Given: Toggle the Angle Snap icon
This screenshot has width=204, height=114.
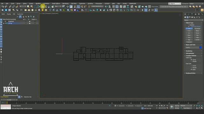Looking at the screenshot, I should [x=78, y=7].
